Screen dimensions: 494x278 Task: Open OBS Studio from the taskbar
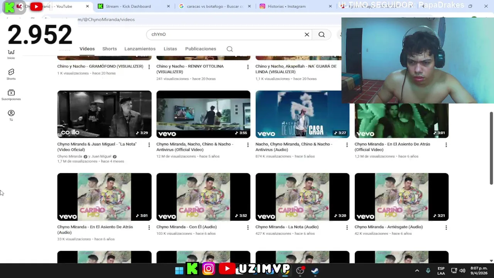pyautogui.click(x=300, y=270)
